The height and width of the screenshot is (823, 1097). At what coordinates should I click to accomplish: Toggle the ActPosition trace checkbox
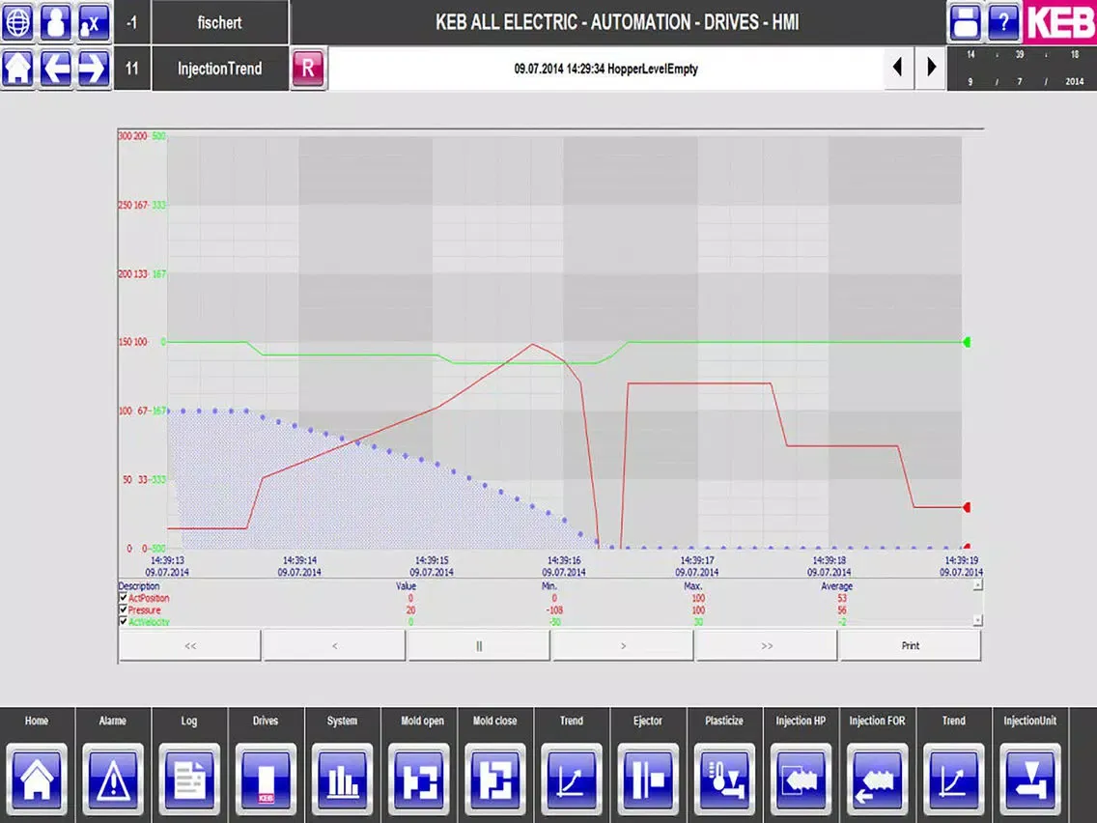click(124, 598)
